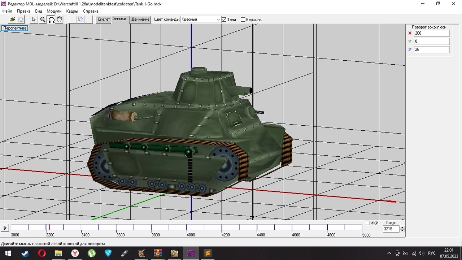Open the Windows Start menu
This screenshot has width=462, height=260.
point(8,253)
